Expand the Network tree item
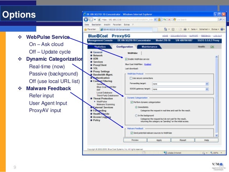This screenshot has height=172, width=229. pyautogui.click(x=98, y=55)
